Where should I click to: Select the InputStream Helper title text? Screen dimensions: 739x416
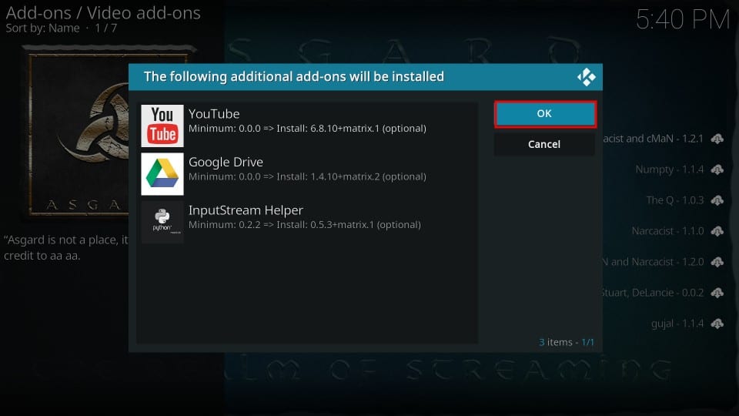point(246,210)
